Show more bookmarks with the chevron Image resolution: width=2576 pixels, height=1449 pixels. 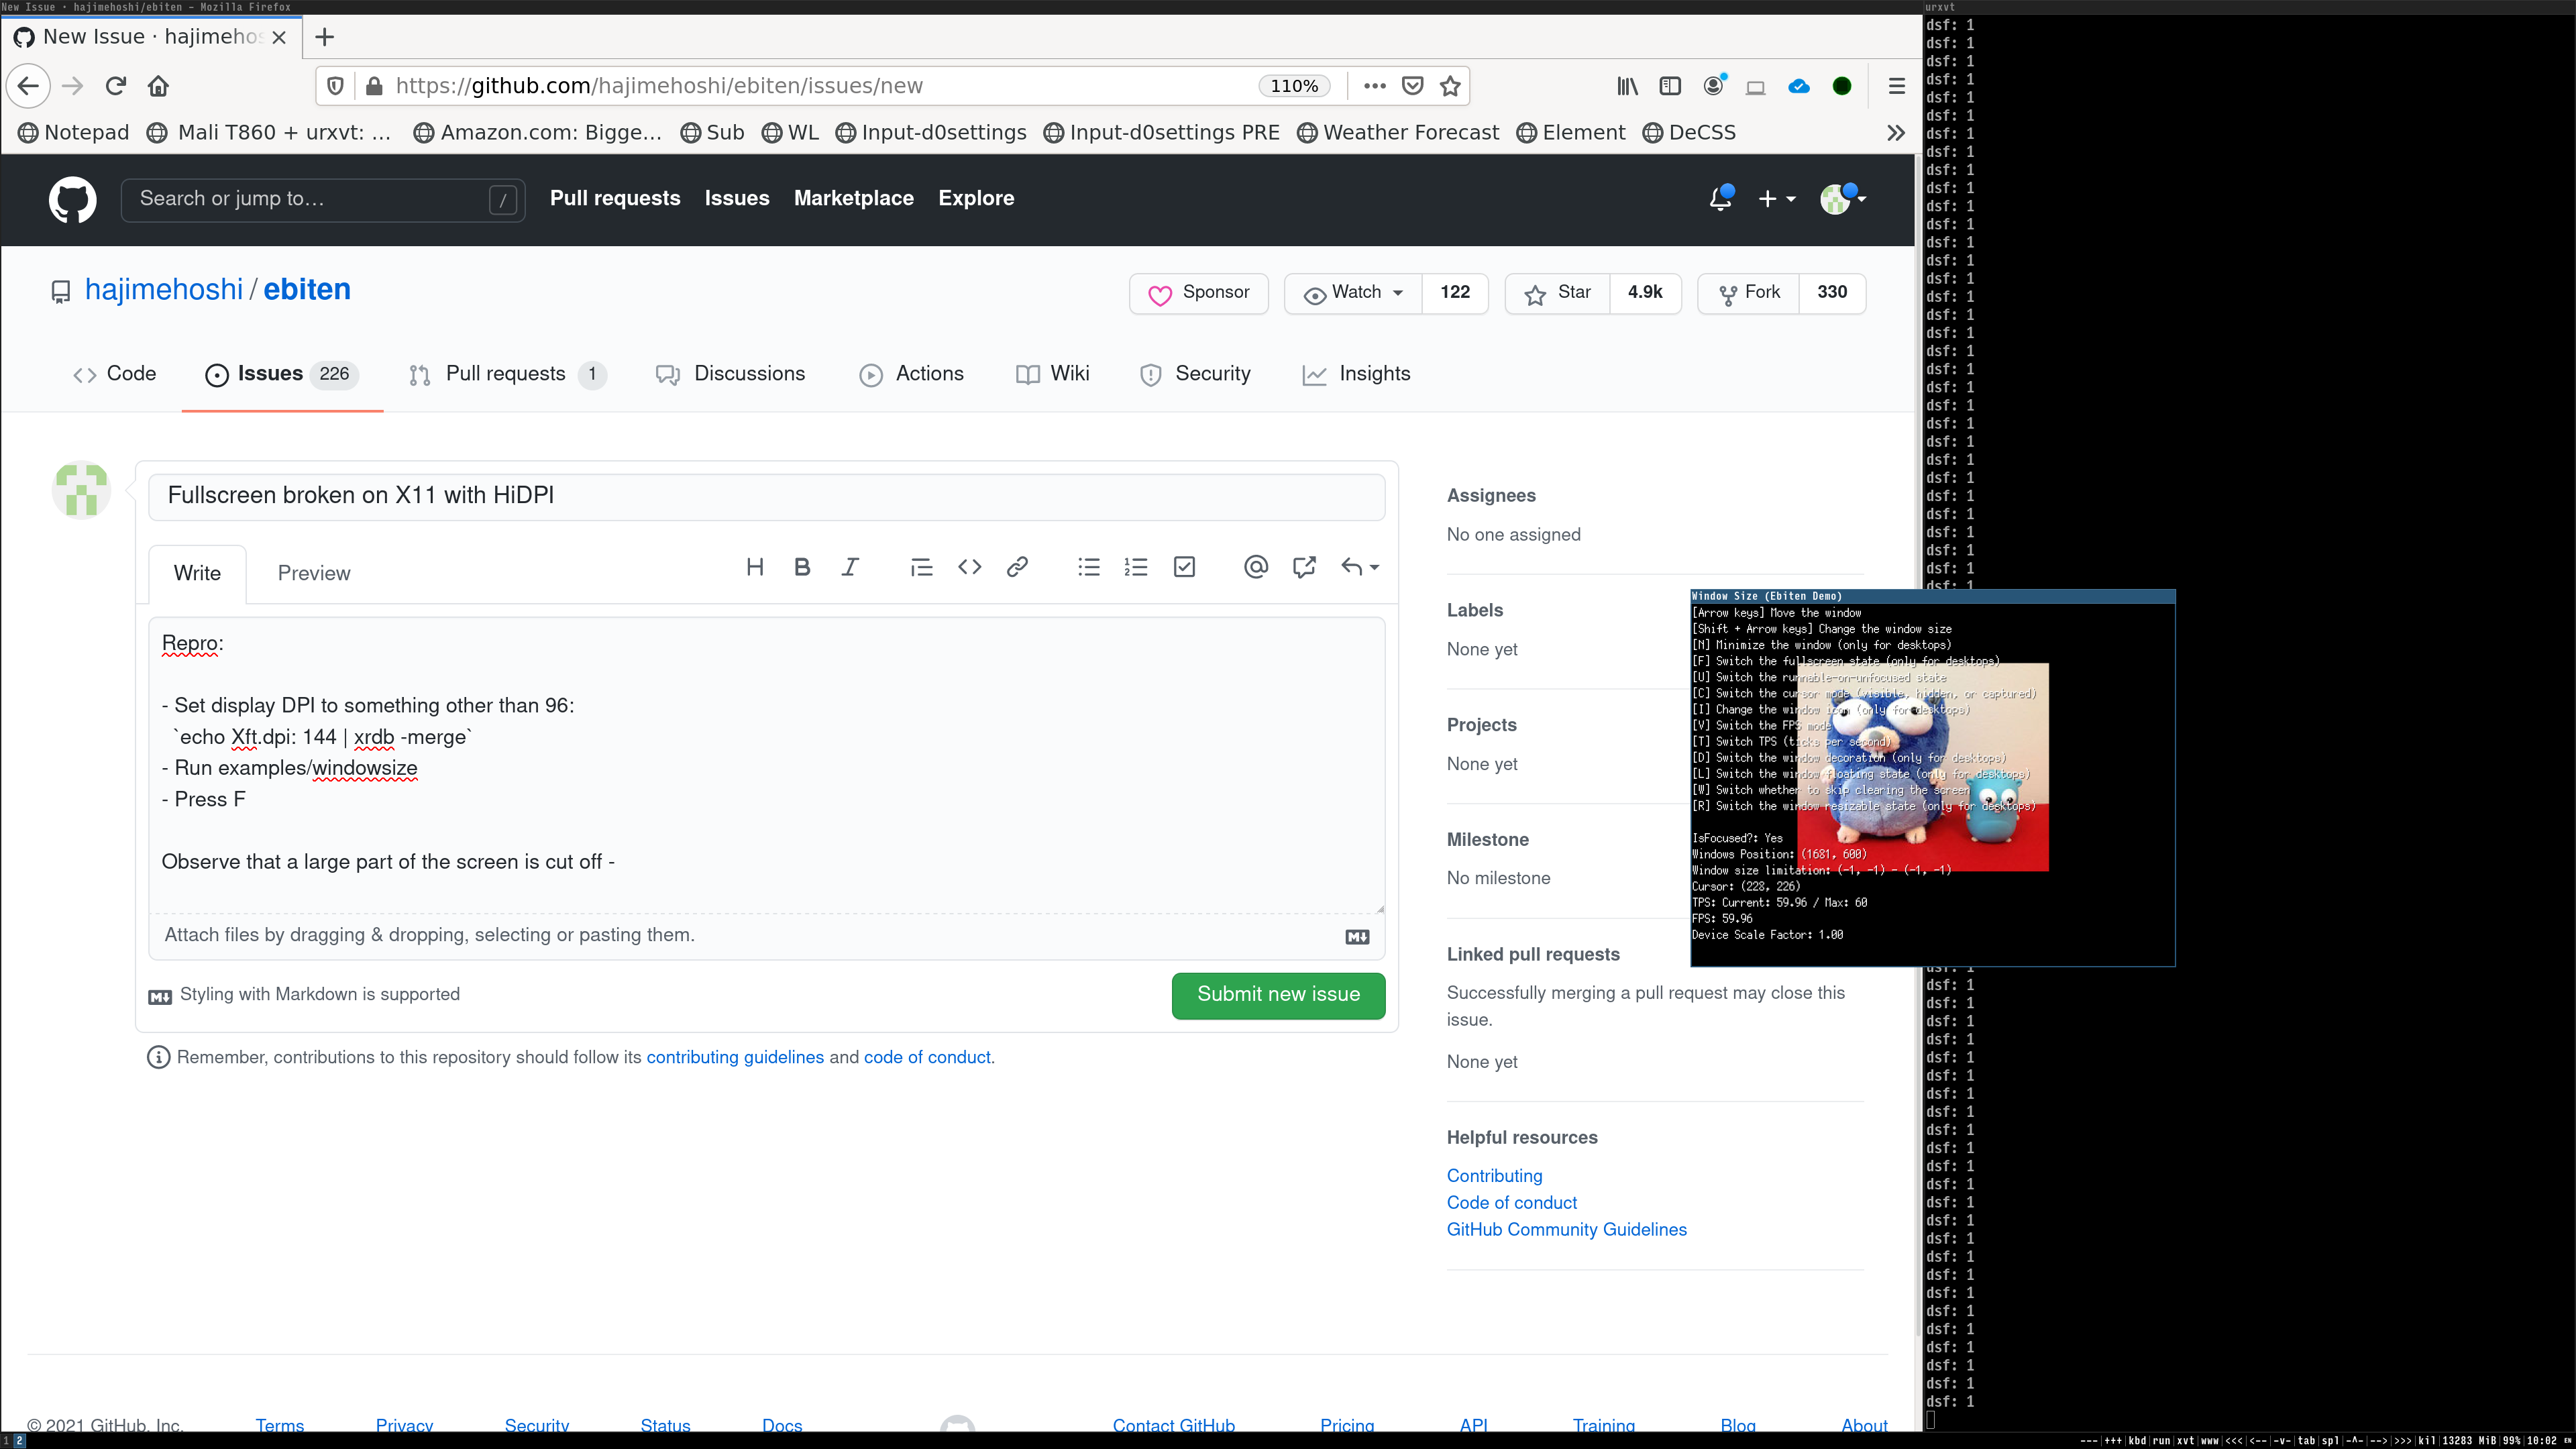coord(1895,132)
